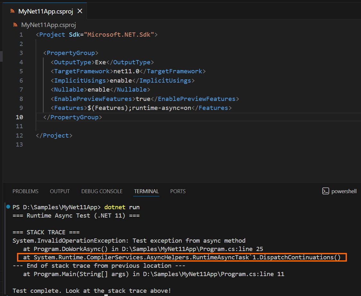Select the highlighted DispatchContinuations stack frame
The height and width of the screenshot is (296, 361).
(x=180, y=257)
